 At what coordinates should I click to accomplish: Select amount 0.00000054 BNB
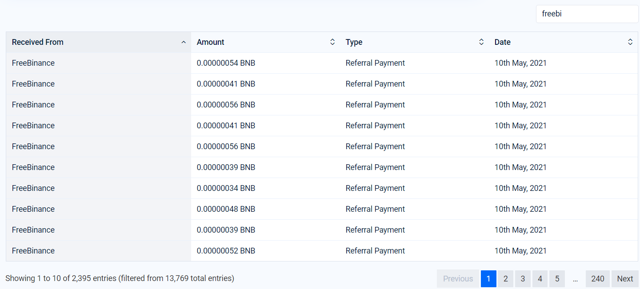click(x=226, y=63)
